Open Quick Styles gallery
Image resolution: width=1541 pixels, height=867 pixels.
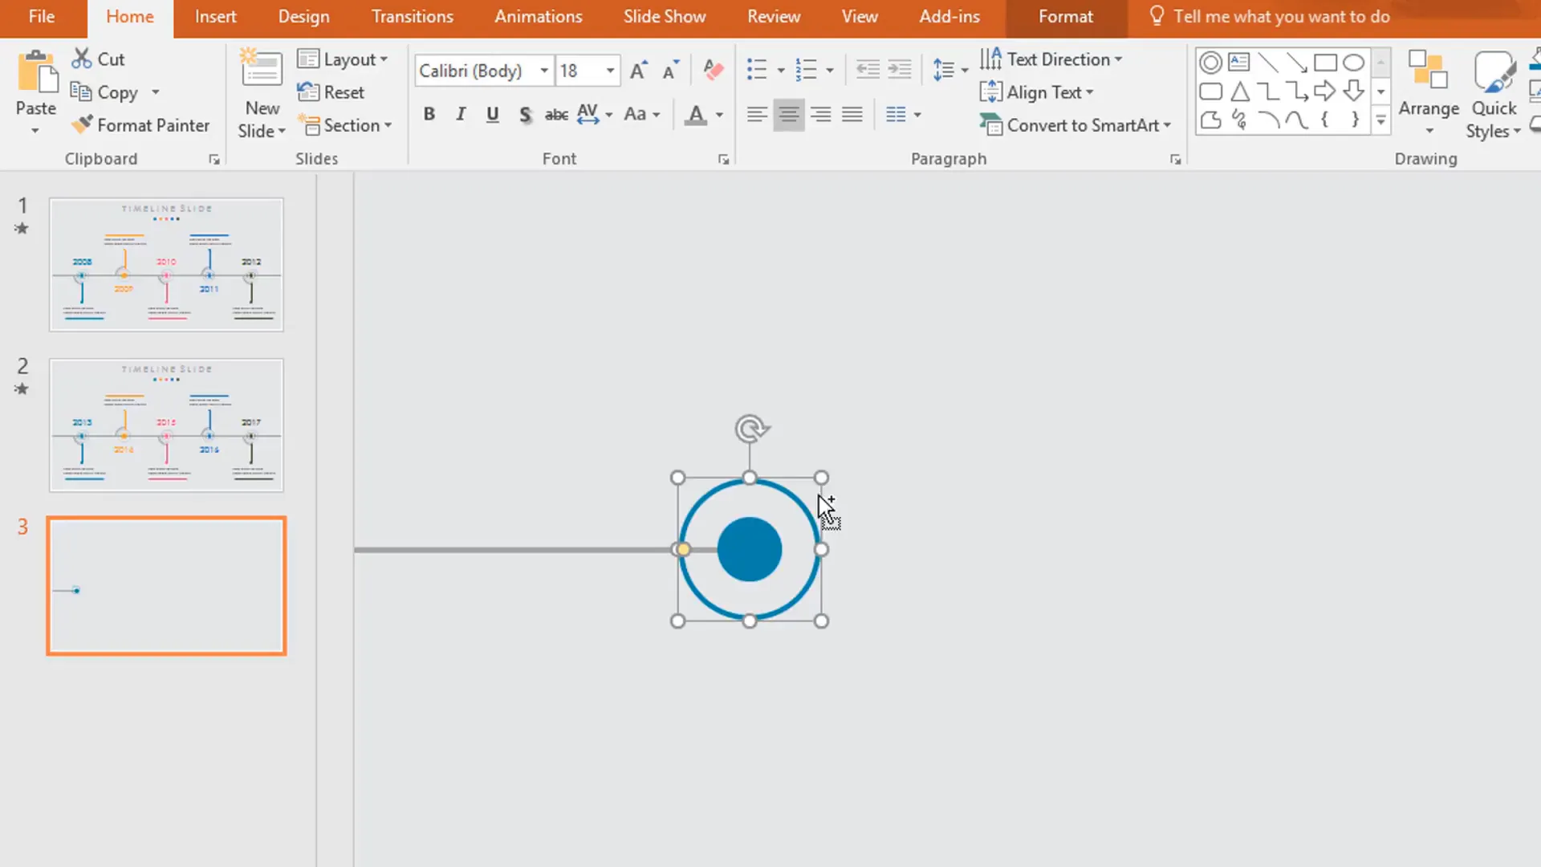pyautogui.click(x=1494, y=94)
